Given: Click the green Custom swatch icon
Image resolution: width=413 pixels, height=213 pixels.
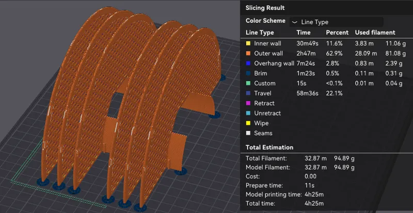Looking at the screenshot, I should (x=248, y=84).
